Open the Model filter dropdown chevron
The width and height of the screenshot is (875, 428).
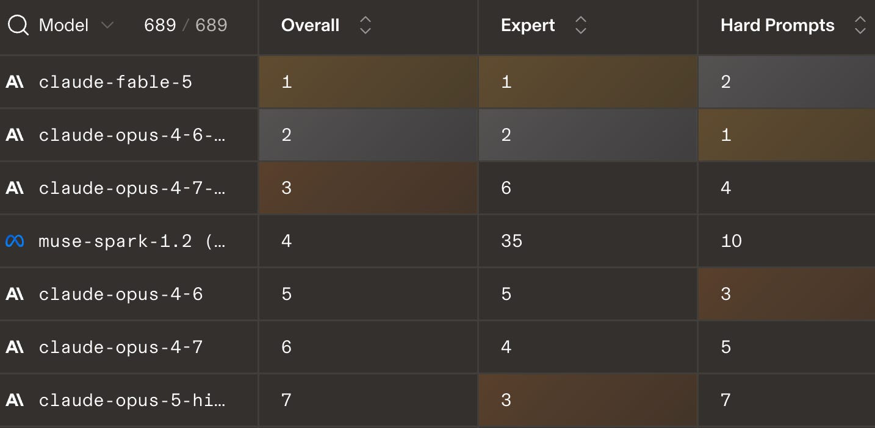(107, 26)
